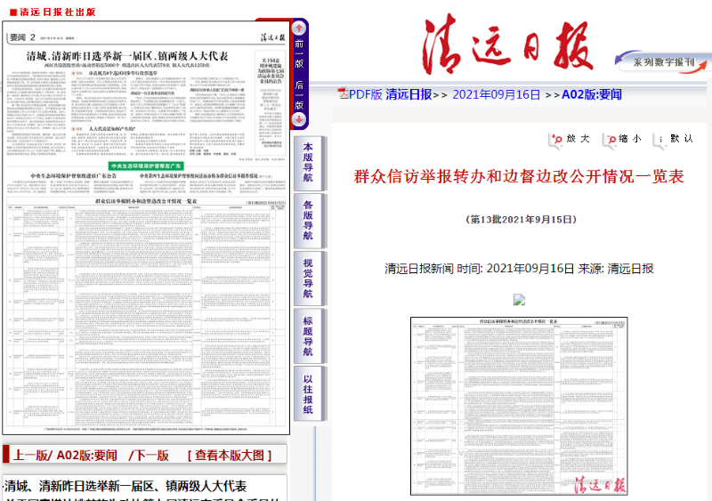The width and height of the screenshot is (712, 501).
Task: Open the 本版导航 side tab
Action: 308,163
